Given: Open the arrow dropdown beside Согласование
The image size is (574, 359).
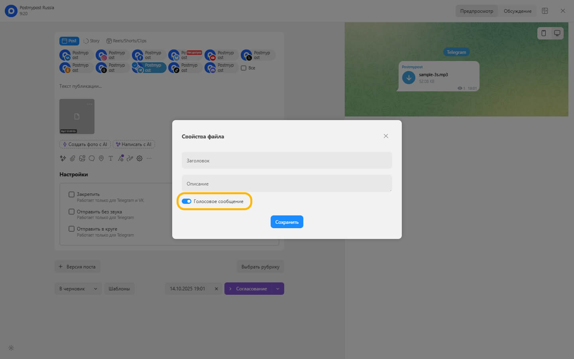Looking at the screenshot, I should coord(278,289).
